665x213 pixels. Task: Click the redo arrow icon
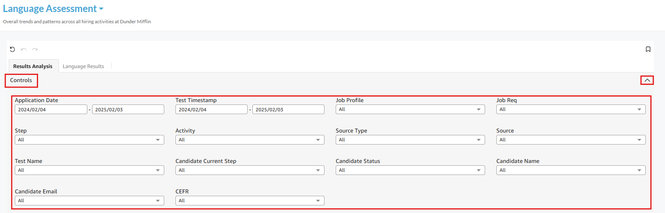[35, 49]
